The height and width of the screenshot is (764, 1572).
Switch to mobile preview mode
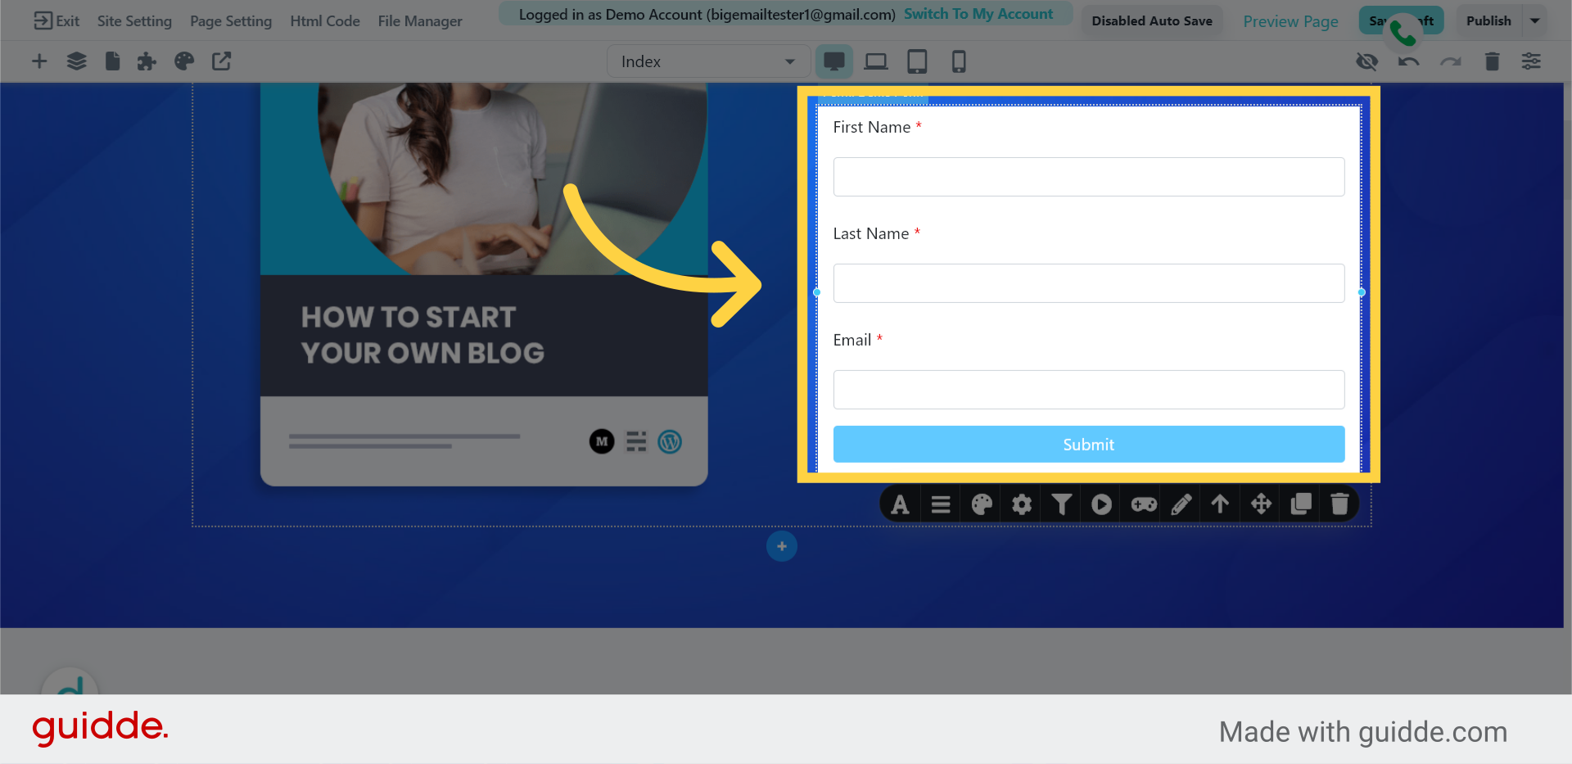point(959,61)
